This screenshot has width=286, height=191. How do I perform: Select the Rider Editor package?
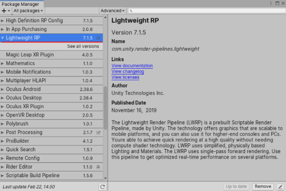coord(51,167)
